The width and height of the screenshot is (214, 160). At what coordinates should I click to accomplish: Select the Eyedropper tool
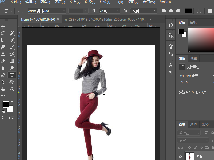click(x=12, y=40)
